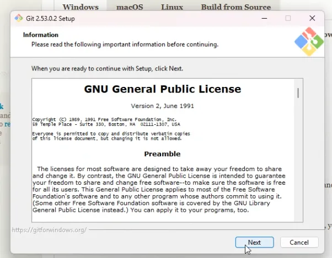Click the 'Please read the following important information' text
Viewport: 332px width, 258px height.
click(125, 45)
